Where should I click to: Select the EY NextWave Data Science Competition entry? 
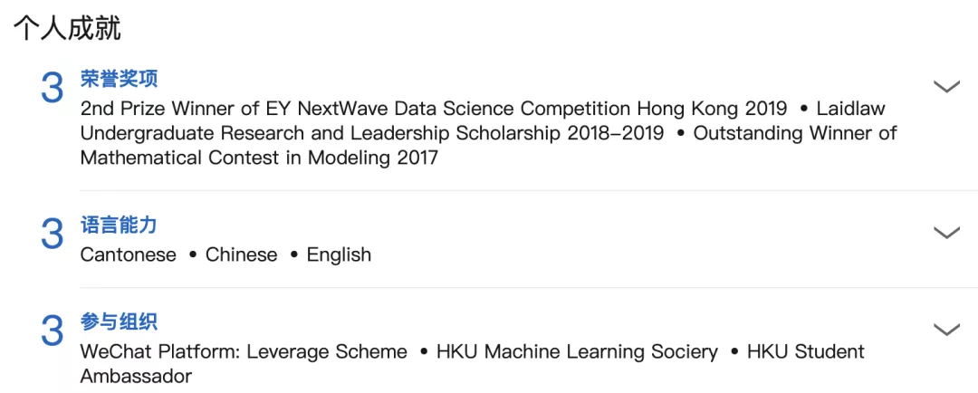pos(434,109)
